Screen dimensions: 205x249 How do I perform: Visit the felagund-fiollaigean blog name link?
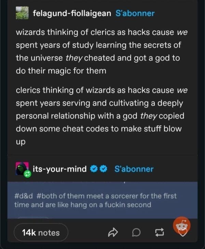72,13
